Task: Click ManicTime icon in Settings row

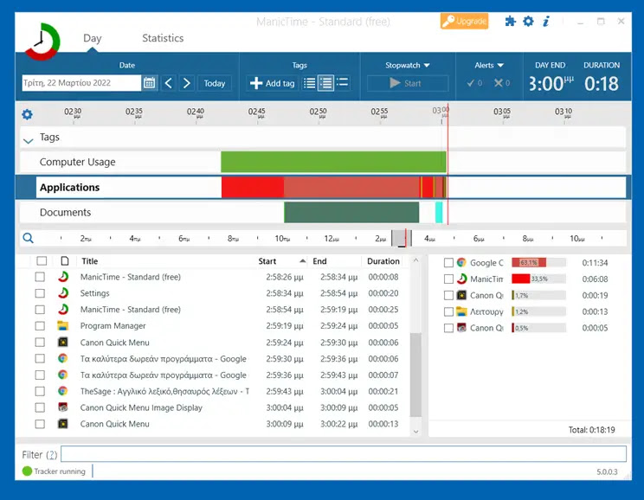Action: tap(63, 293)
